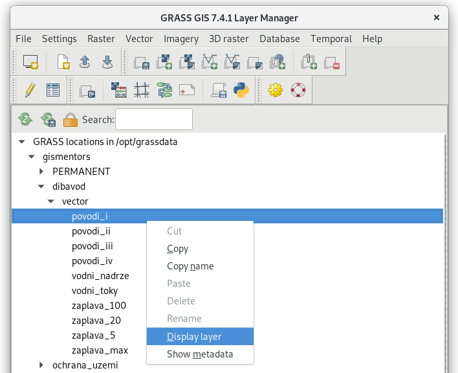The height and width of the screenshot is (373, 458).
Task: Expand the PERMANENT mapset node
Action: (41, 172)
